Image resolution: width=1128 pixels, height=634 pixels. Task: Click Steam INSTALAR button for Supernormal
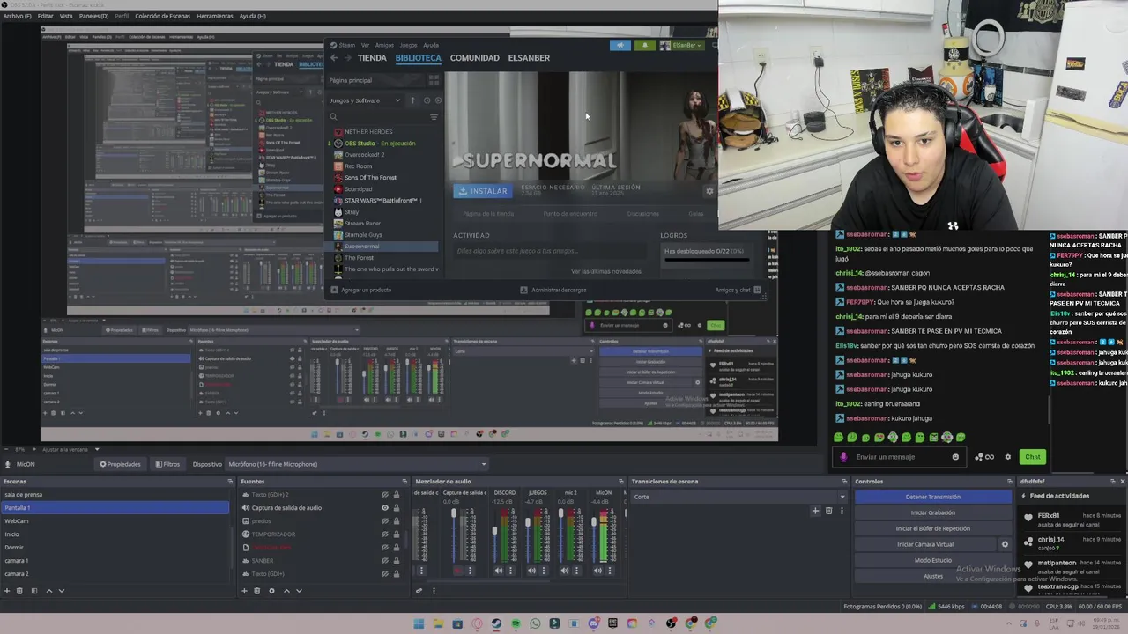pyautogui.click(x=482, y=191)
